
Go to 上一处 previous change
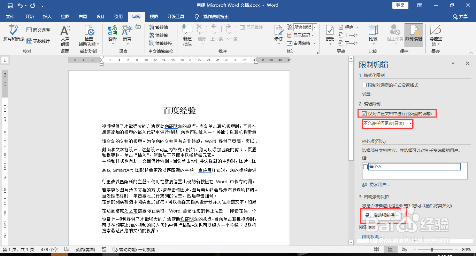click(348, 35)
